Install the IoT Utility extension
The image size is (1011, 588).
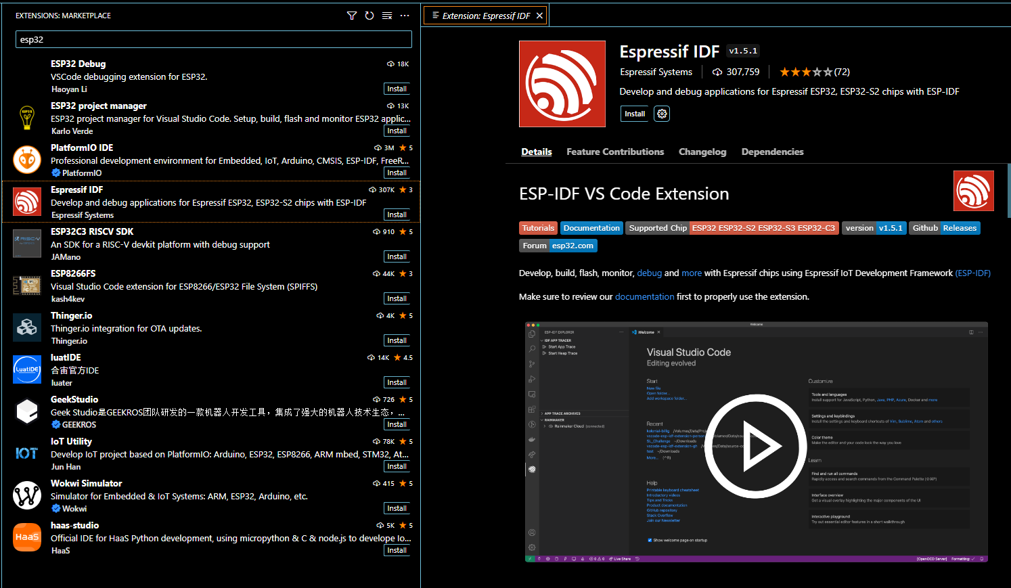pyautogui.click(x=397, y=466)
